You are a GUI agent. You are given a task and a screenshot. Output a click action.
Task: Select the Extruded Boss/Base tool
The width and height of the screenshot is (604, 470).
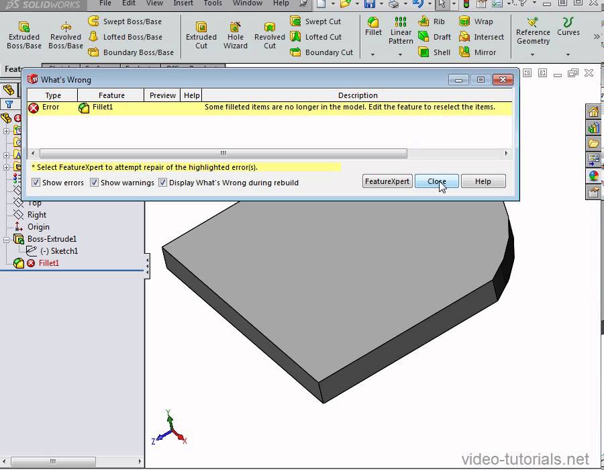point(24,35)
